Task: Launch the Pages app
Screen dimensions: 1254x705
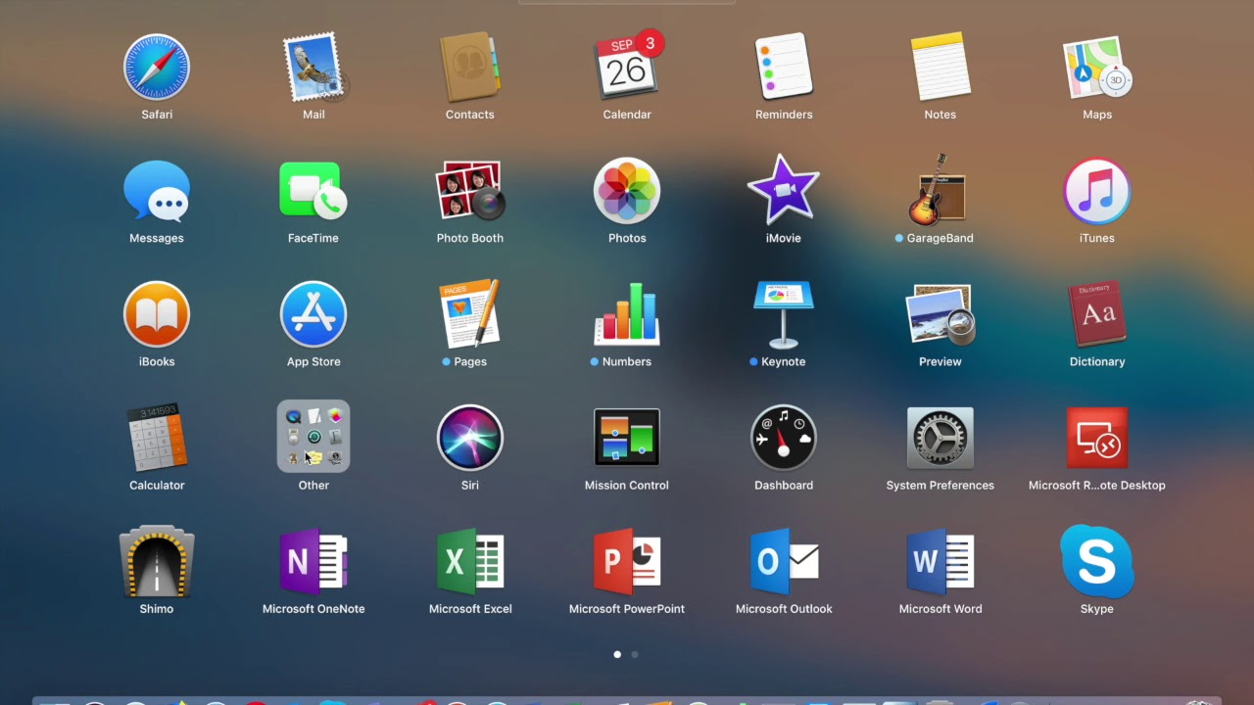Action: click(470, 314)
